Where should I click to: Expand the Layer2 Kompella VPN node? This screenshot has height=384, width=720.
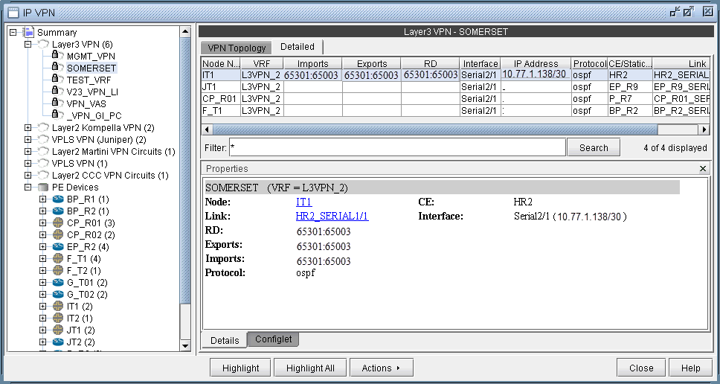(28, 128)
